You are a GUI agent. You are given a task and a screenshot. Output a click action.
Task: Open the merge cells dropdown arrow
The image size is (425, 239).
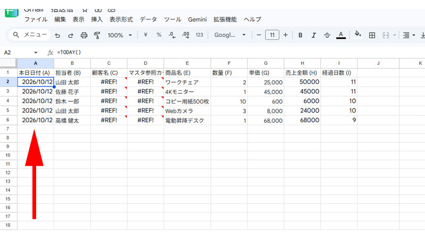click(394, 35)
